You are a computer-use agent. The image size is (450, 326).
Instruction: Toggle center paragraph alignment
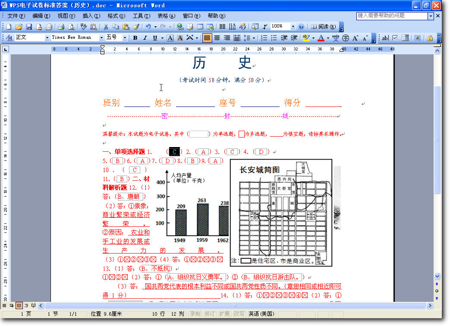point(217,38)
